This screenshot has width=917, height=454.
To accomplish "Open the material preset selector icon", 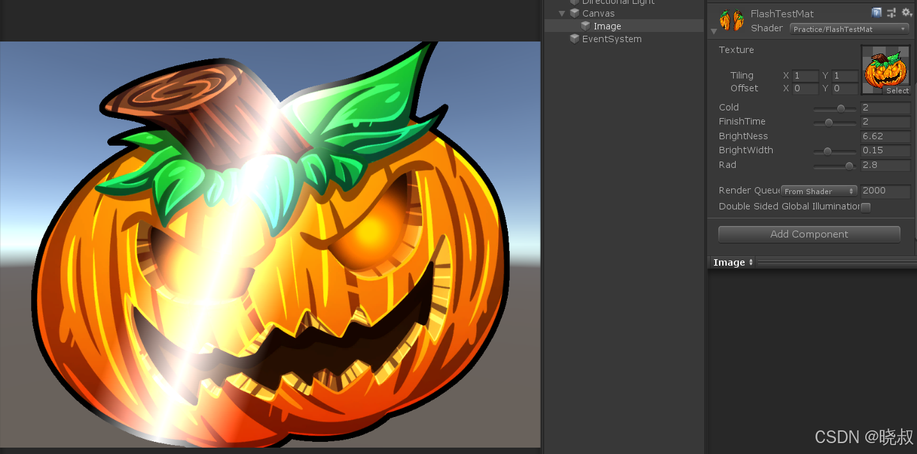I will tap(891, 13).
